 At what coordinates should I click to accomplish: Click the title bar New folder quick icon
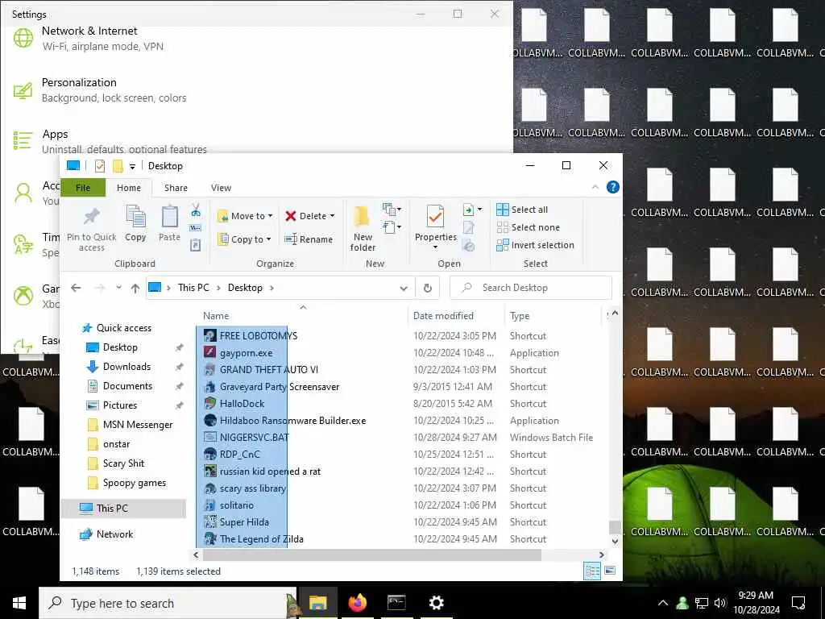(x=118, y=166)
